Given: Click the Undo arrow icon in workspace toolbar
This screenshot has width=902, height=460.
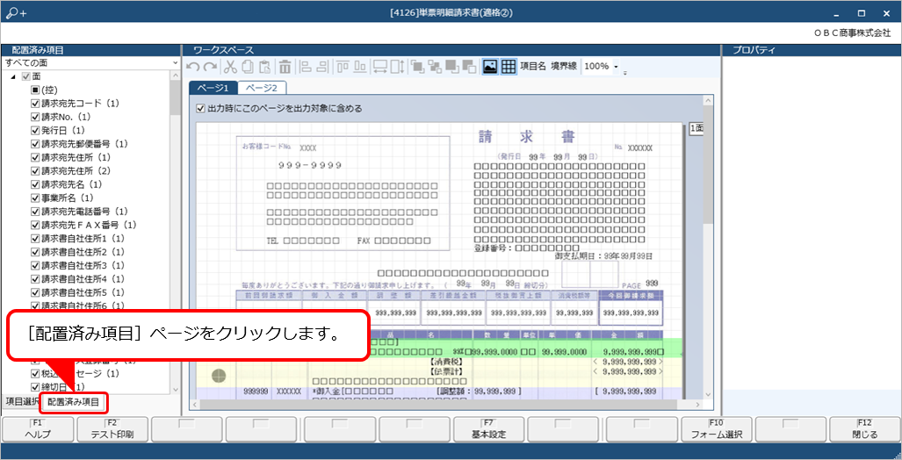Looking at the screenshot, I should (x=194, y=67).
